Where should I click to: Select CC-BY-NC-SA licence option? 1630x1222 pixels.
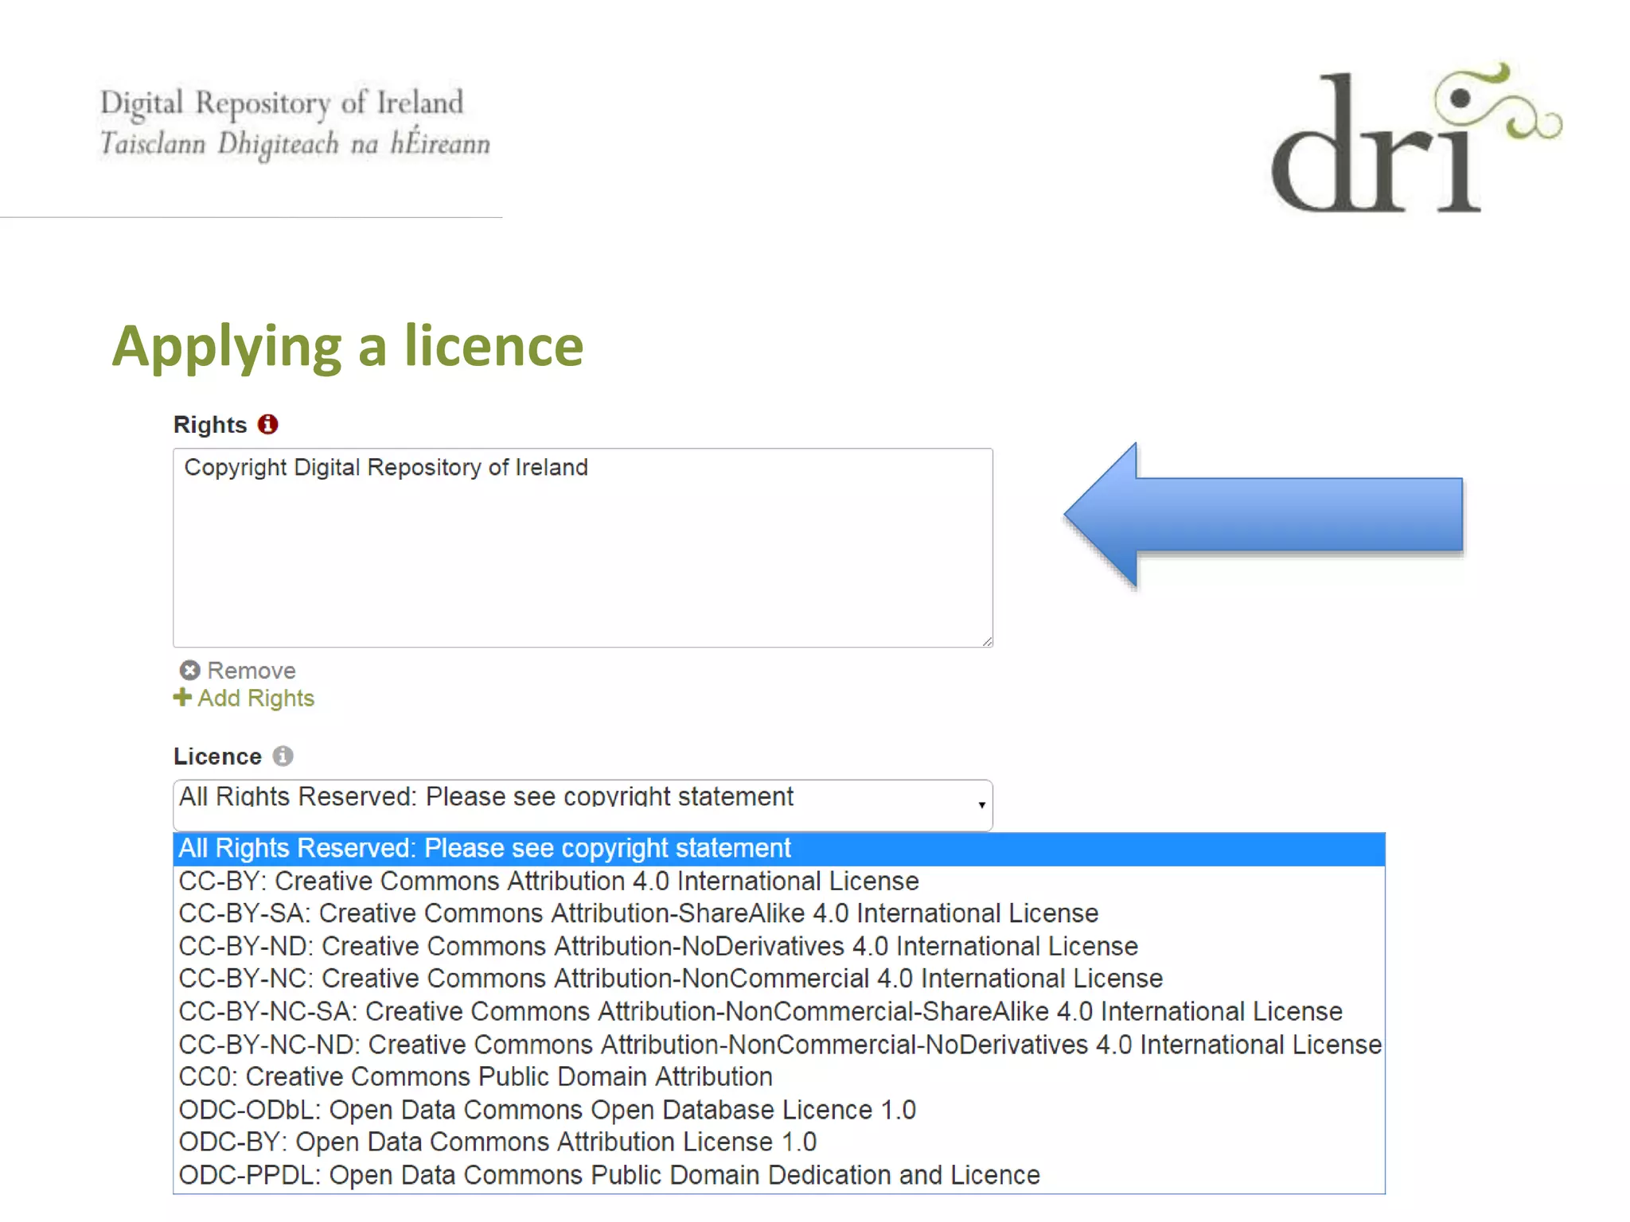point(779,1012)
